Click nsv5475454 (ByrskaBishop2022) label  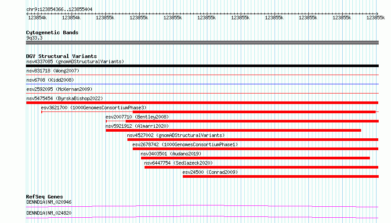tap(65, 98)
